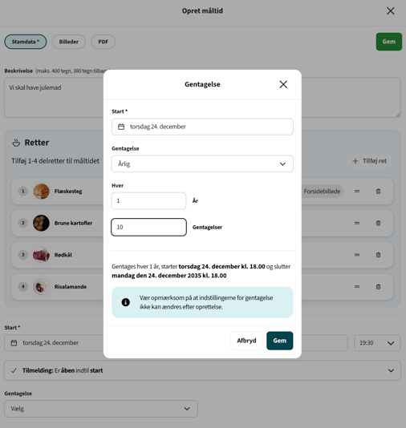Delete the Flæskesteg dish with trash icon
The height and width of the screenshot is (428, 406).
pos(378,192)
